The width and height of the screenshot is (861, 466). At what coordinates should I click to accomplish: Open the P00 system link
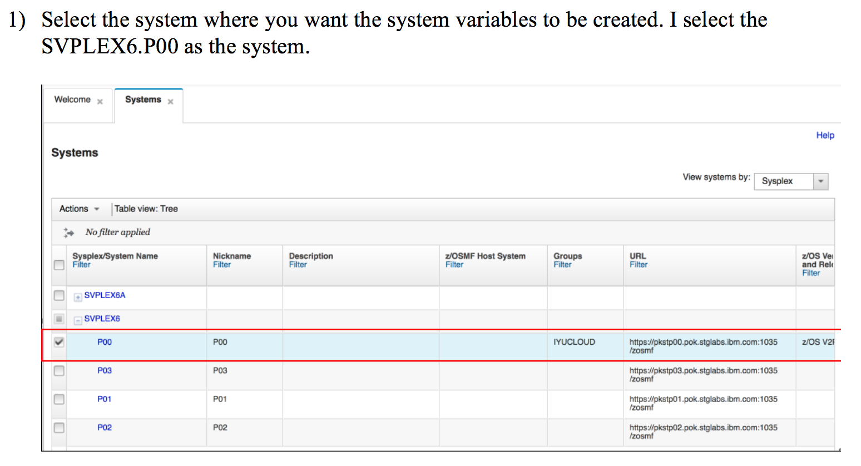coord(105,342)
